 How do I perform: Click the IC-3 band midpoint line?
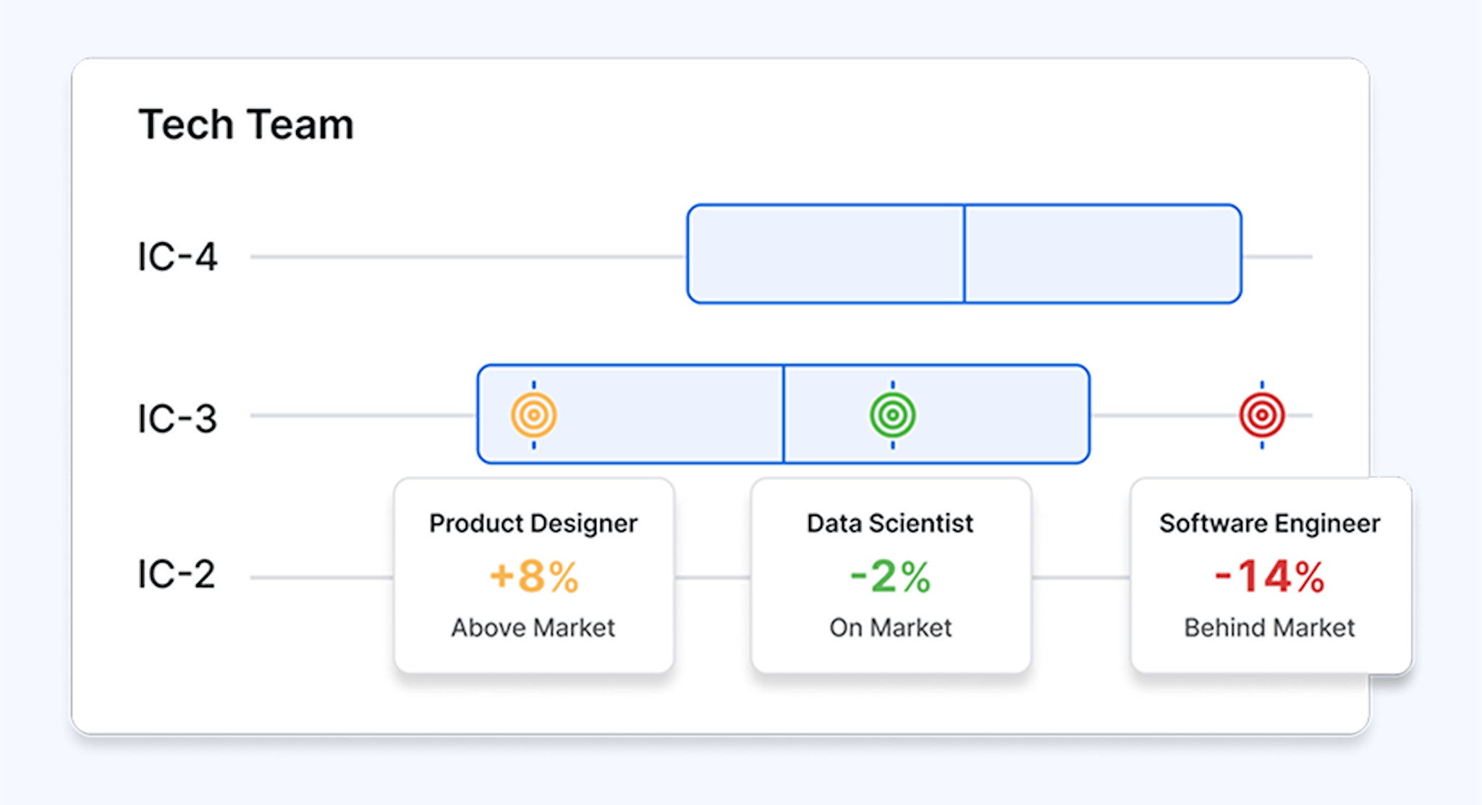783,414
